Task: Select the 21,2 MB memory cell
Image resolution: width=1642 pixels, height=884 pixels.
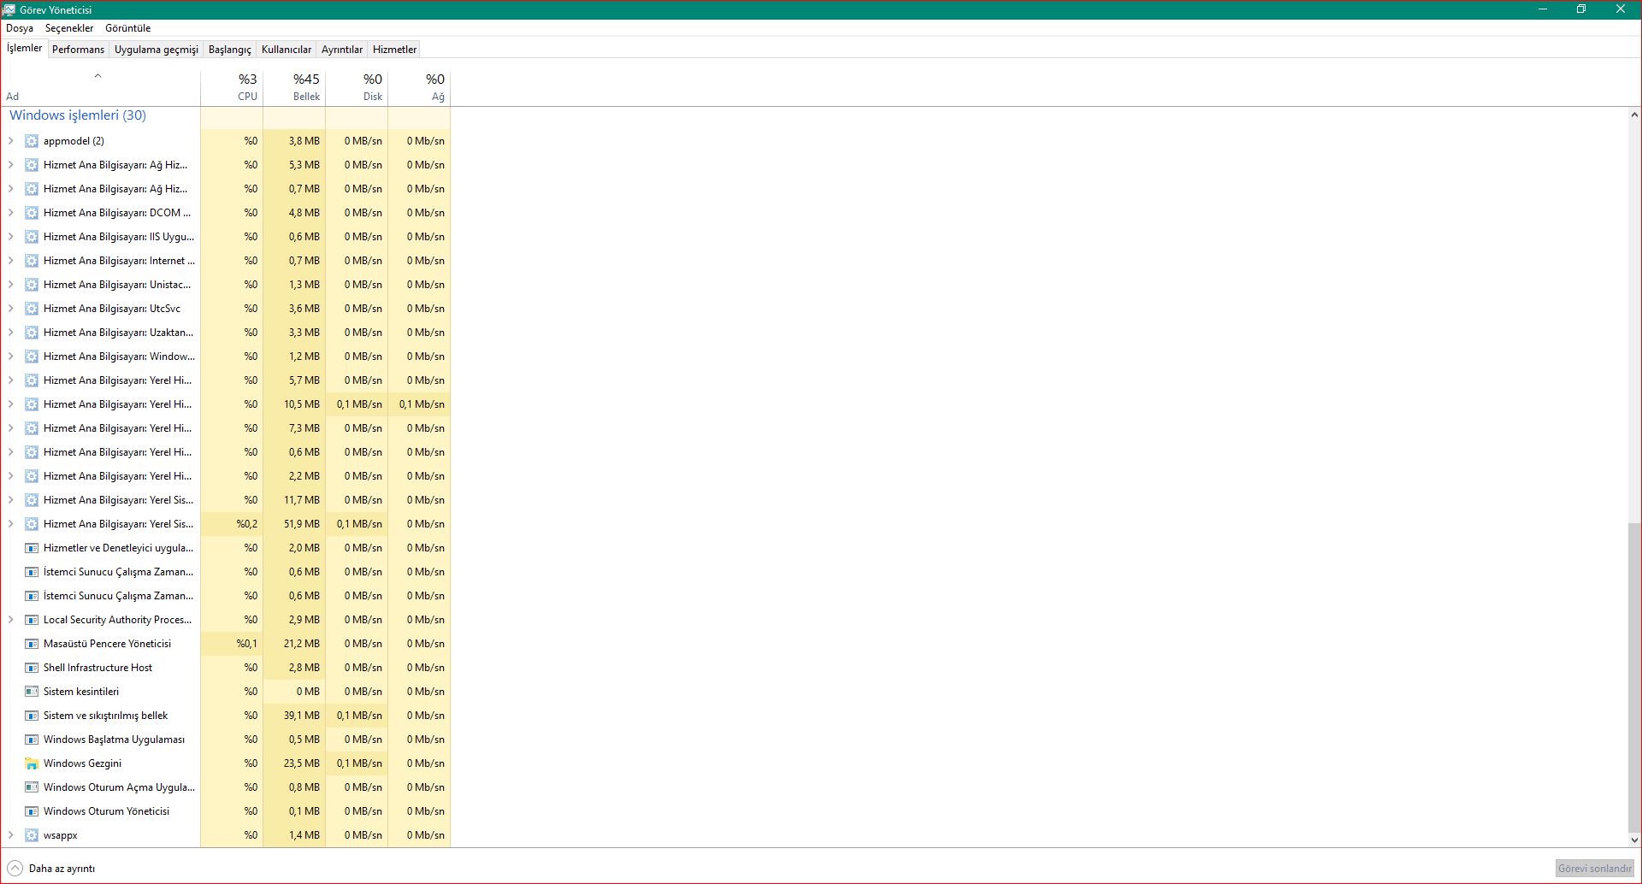Action: coord(294,644)
